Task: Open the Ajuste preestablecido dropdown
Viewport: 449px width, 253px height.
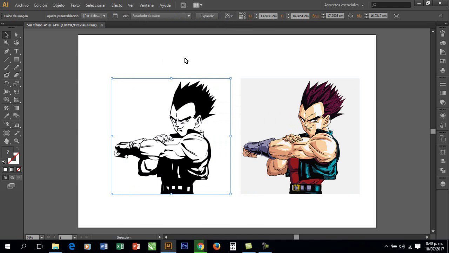Action: (x=94, y=16)
